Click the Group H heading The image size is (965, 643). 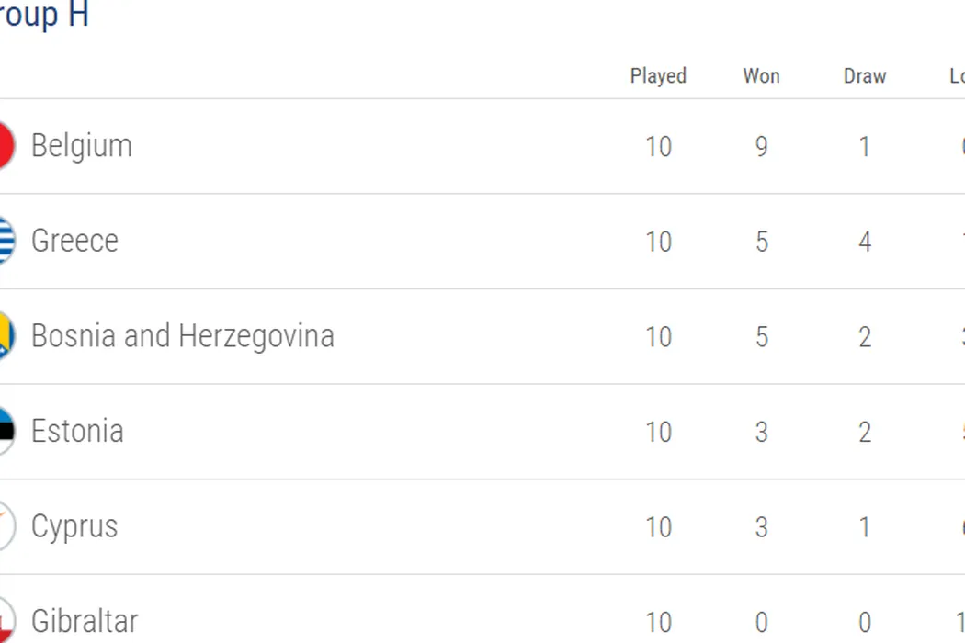[x=44, y=16]
